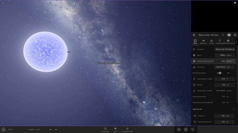238x133 pixels.
Task: Click the rotation period value 0.0 field
Action: [x=224, y=122]
